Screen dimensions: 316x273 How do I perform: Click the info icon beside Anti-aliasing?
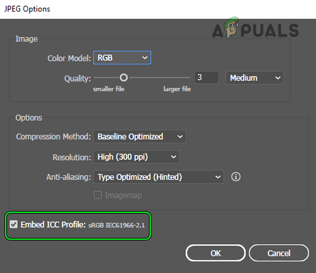[x=236, y=177]
